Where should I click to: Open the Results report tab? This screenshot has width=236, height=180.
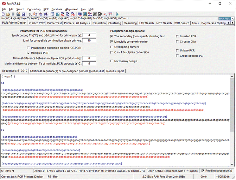115,71
